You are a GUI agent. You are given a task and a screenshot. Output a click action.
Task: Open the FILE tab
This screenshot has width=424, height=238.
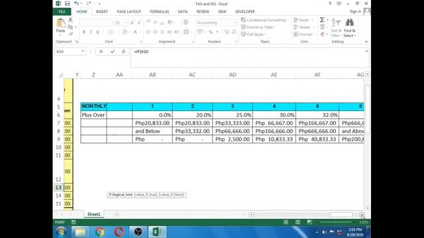click(62, 12)
